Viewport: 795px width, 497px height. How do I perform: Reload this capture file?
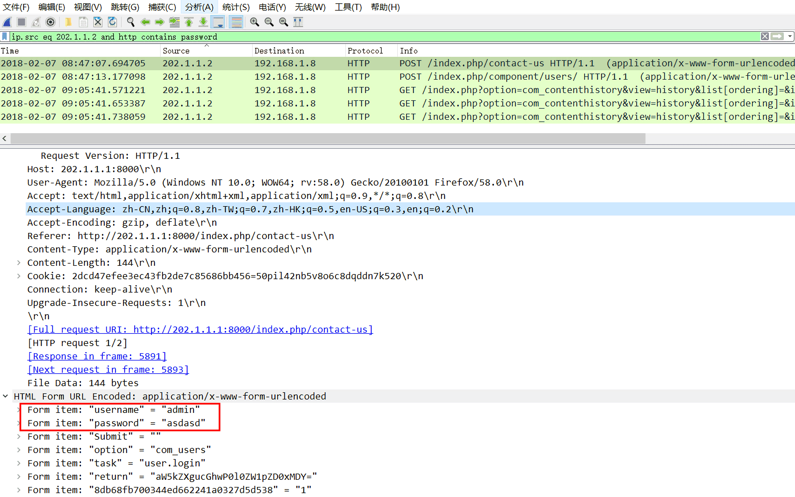click(112, 22)
